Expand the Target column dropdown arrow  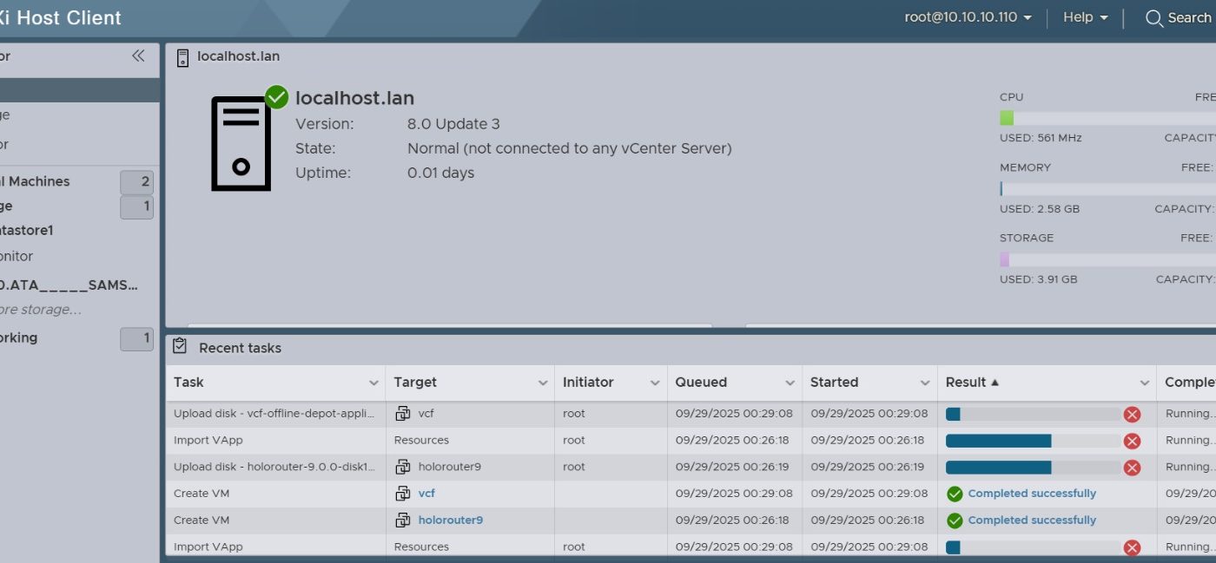pos(542,383)
